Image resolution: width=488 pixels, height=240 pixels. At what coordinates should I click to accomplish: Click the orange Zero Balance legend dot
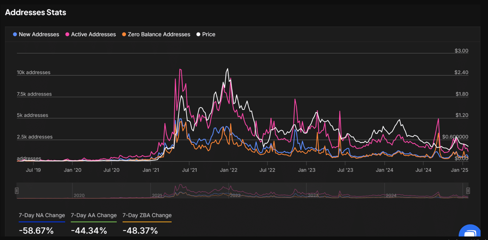124,34
